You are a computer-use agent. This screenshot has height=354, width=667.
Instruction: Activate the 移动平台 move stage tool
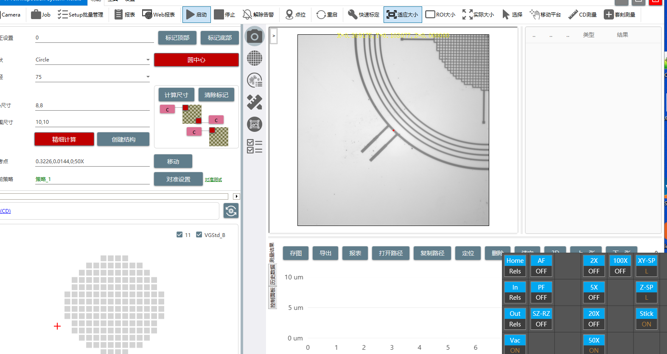coord(545,14)
